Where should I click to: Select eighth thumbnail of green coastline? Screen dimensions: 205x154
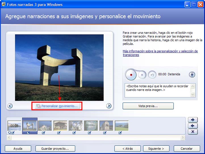click(122, 126)
